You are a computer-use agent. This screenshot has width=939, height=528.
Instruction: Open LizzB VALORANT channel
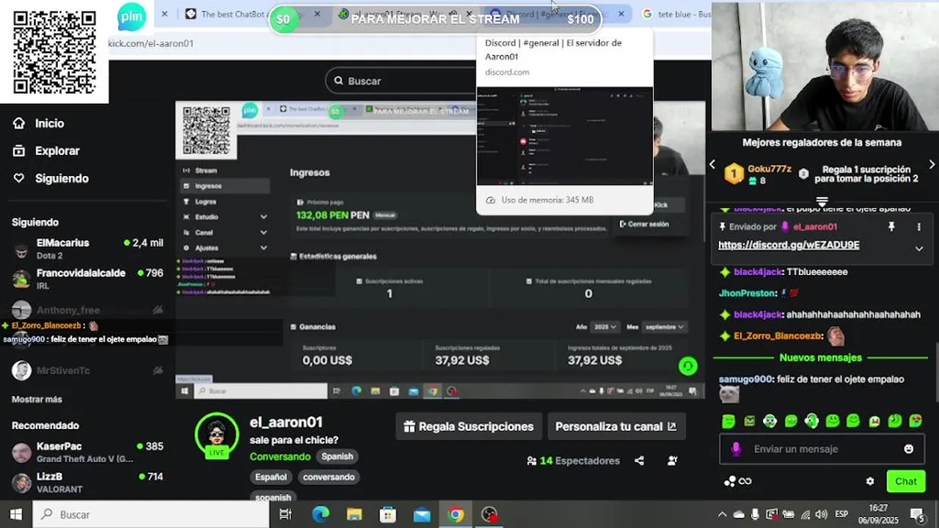[87, 482]
